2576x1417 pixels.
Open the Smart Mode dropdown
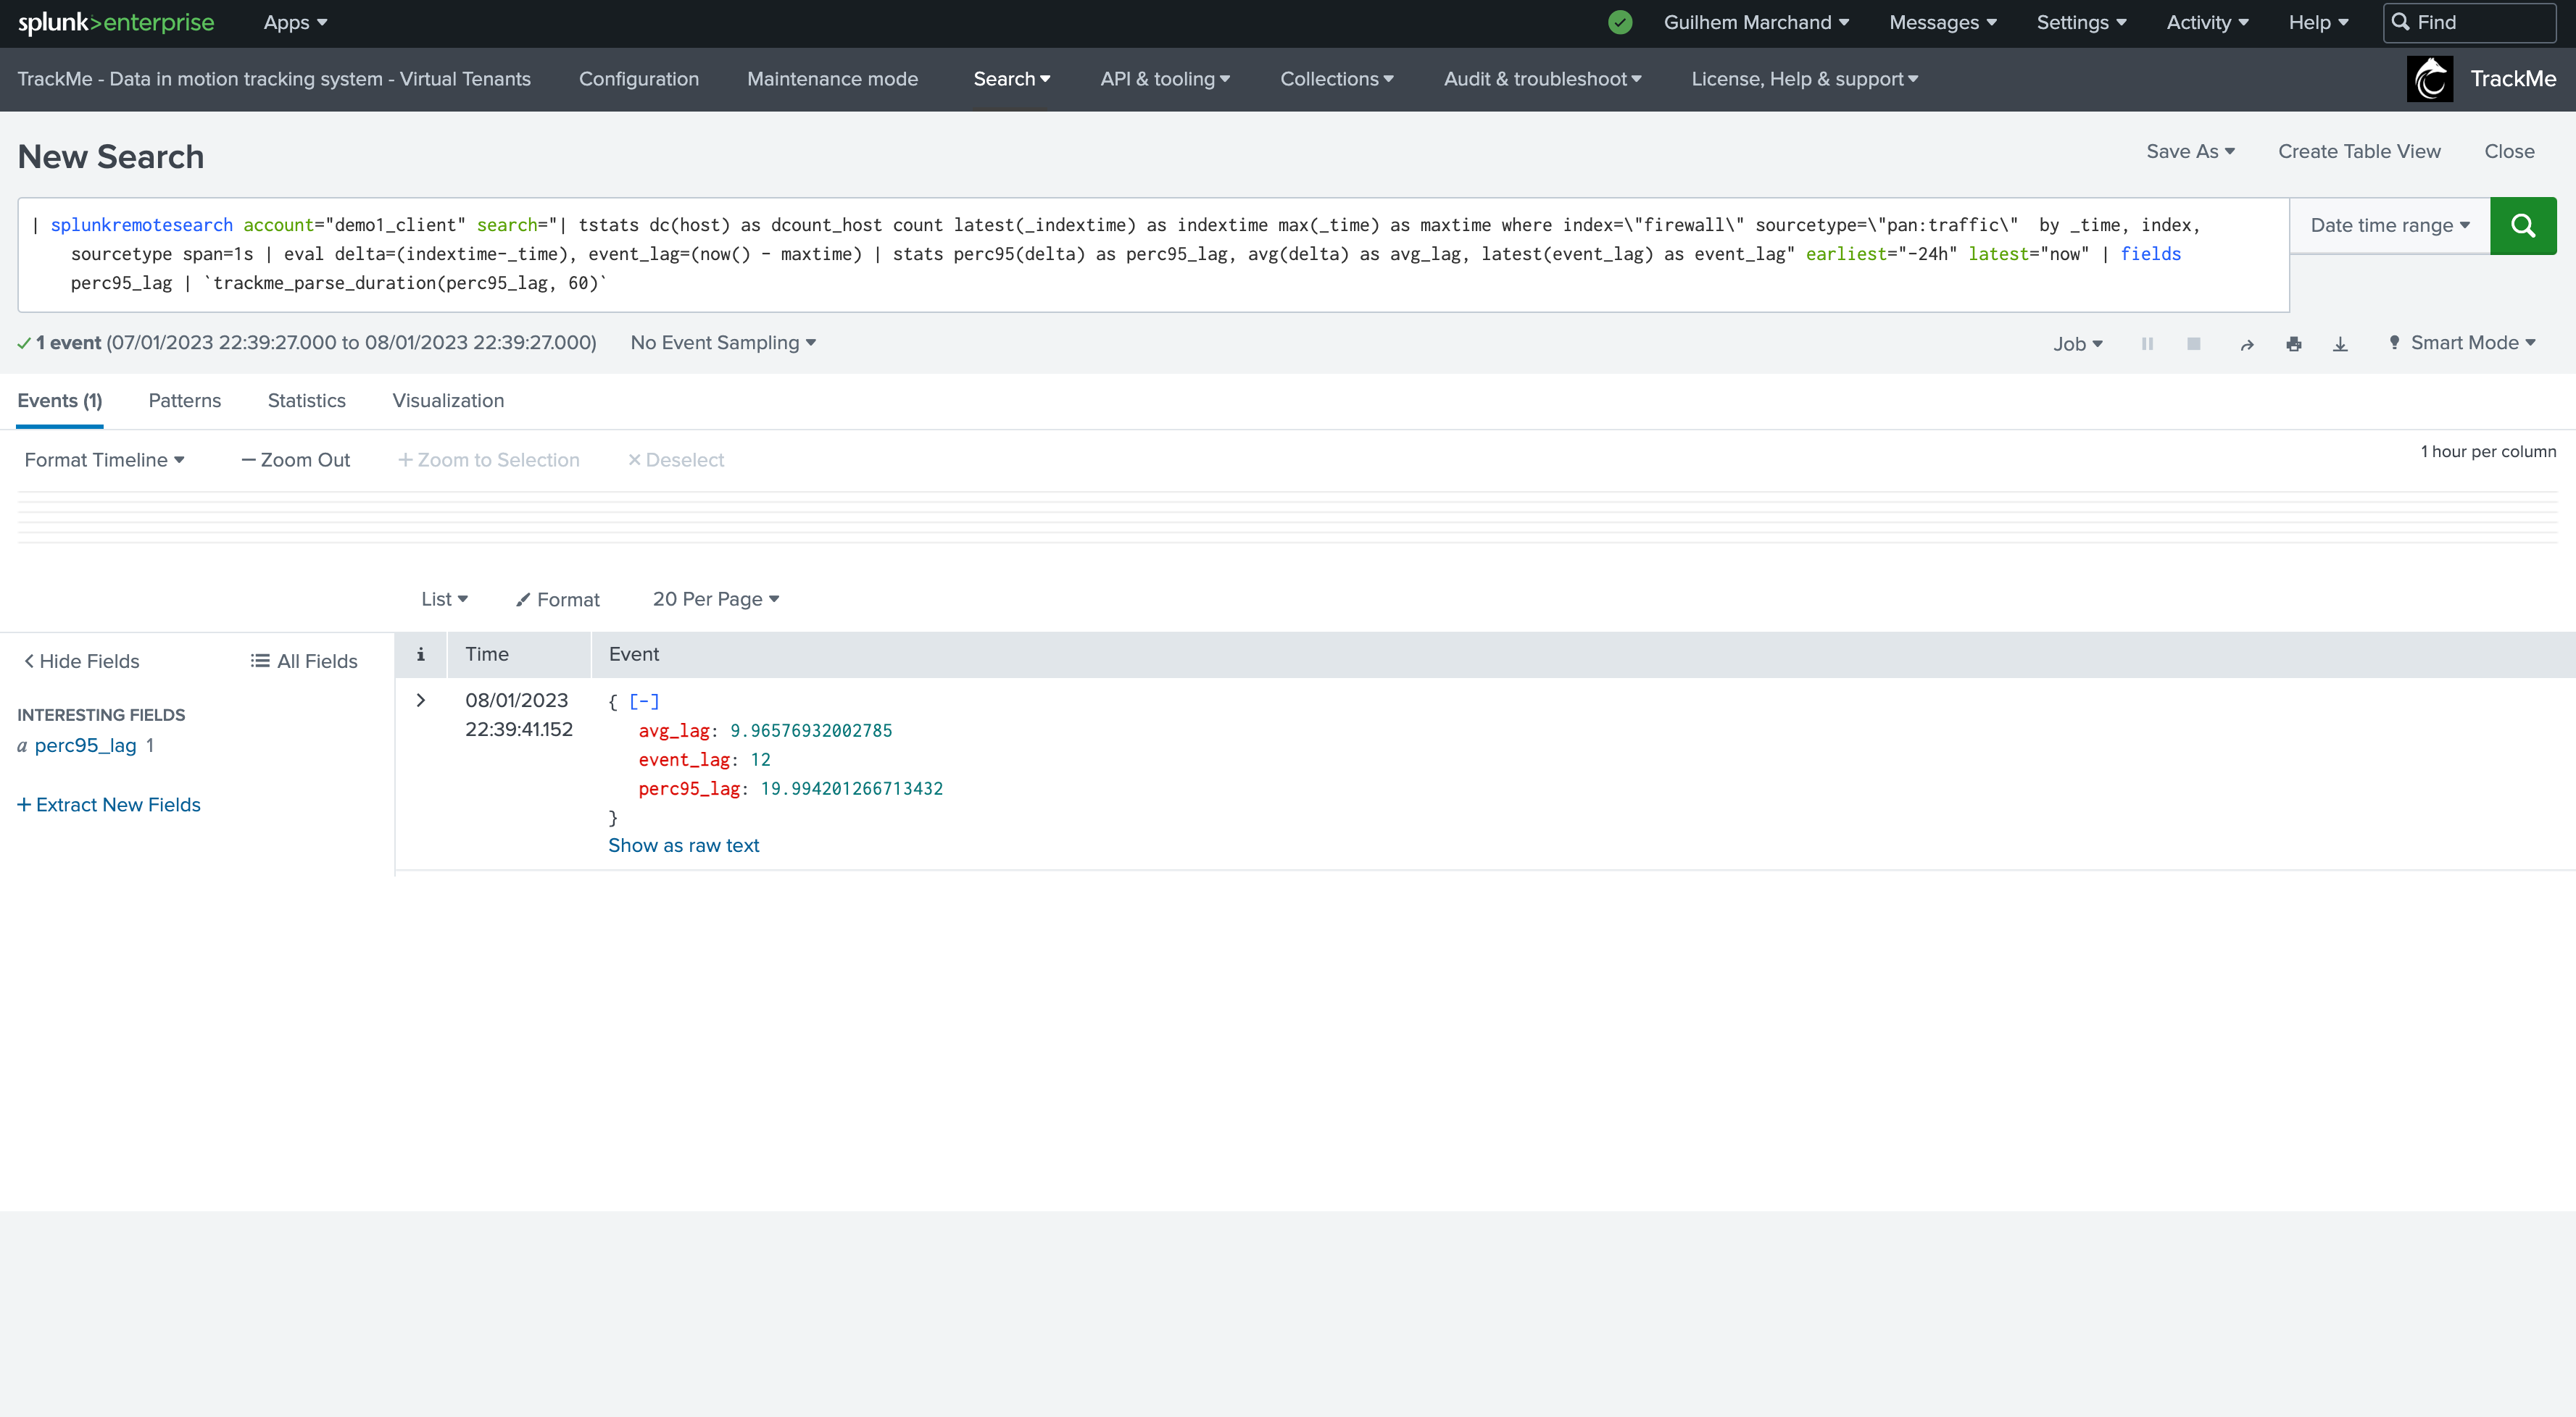[2462, 343]
